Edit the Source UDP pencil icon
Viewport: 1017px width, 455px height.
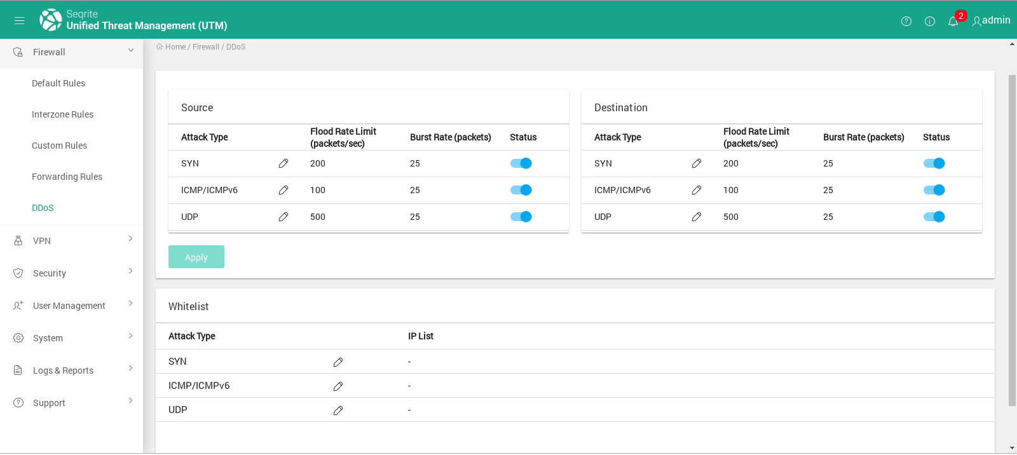(283, 217)
